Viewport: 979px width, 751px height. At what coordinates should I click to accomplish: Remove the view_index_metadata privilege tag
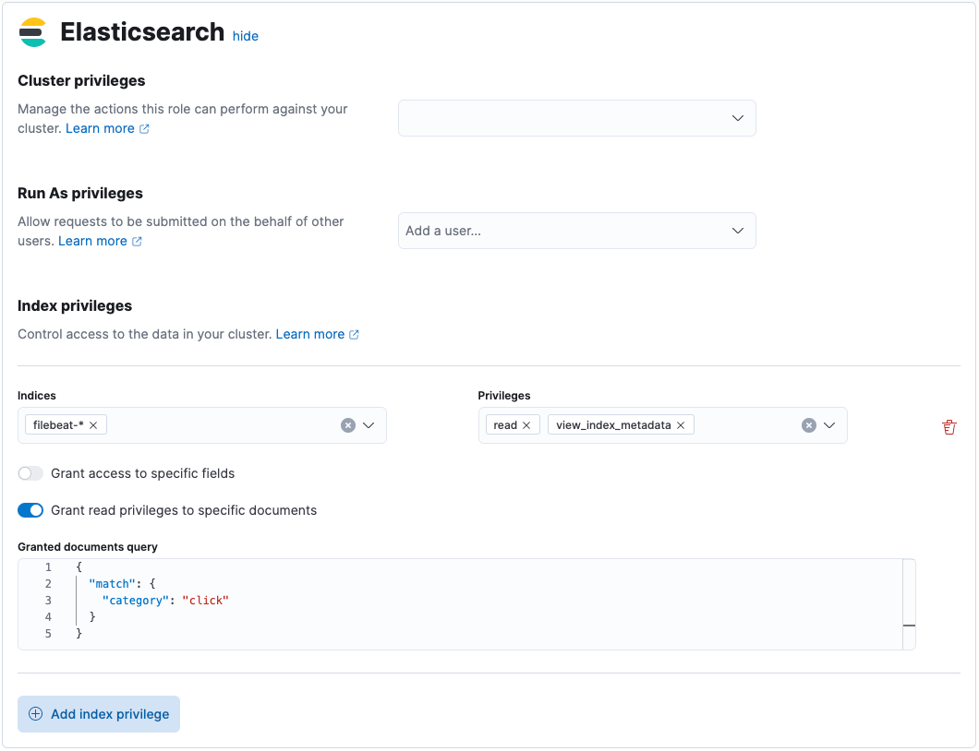click(x=681, y=424)
